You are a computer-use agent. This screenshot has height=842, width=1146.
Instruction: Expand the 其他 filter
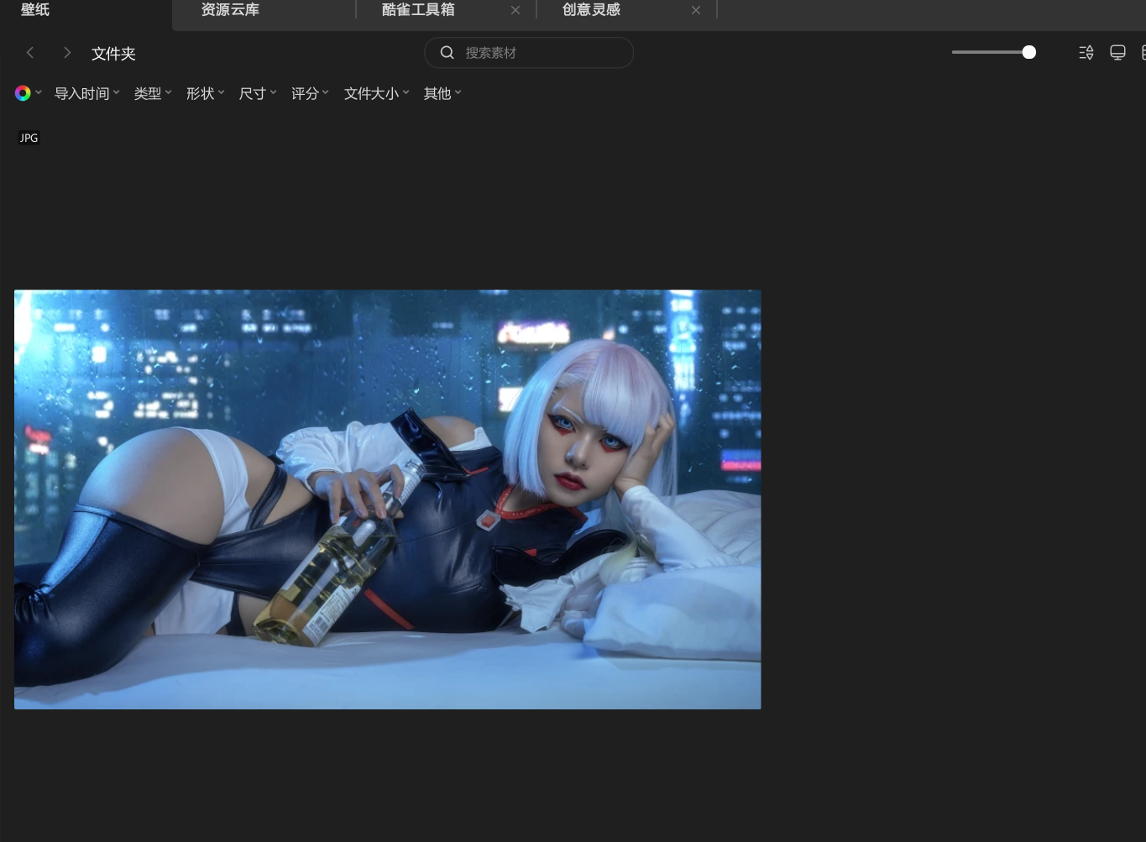[x=442, y=93]
